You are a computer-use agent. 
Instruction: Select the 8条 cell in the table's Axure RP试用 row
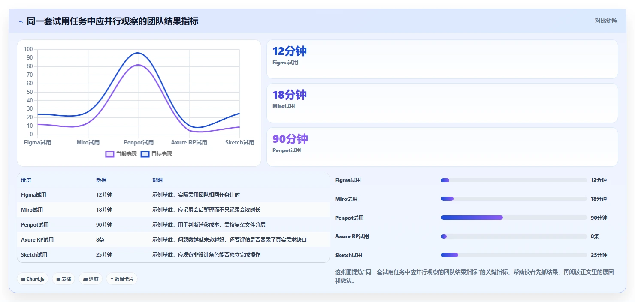tap(100, 240)
